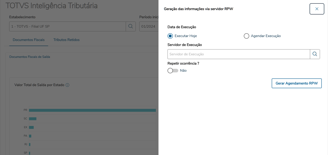
Task: Select the Executar Hoje radio option
Action: pos(170,36)
